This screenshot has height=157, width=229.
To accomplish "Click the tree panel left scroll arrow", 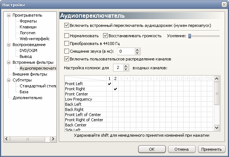I will click(x=7, y=139).
